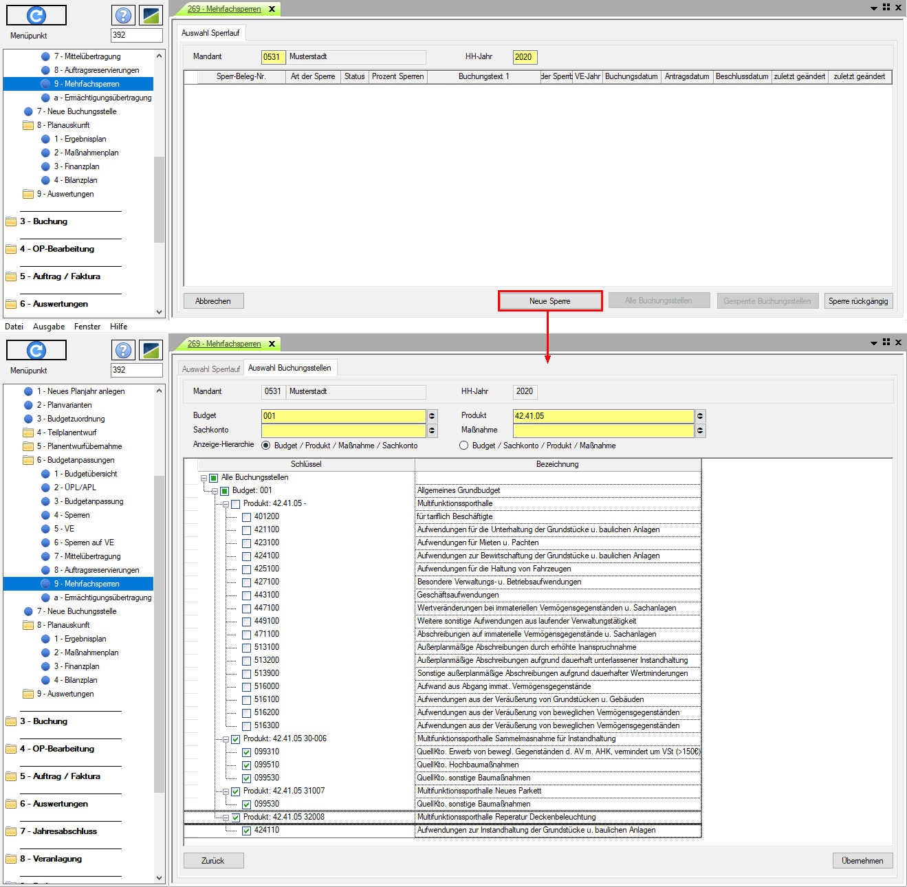Screen dimensions: 907x887
Task: Click the Sachkonto input field
Action: (343, 430)
